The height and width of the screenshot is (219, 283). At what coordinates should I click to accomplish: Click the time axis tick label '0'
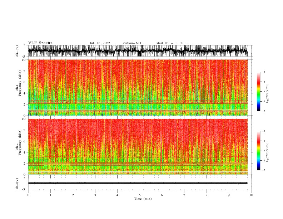point(28,195)
